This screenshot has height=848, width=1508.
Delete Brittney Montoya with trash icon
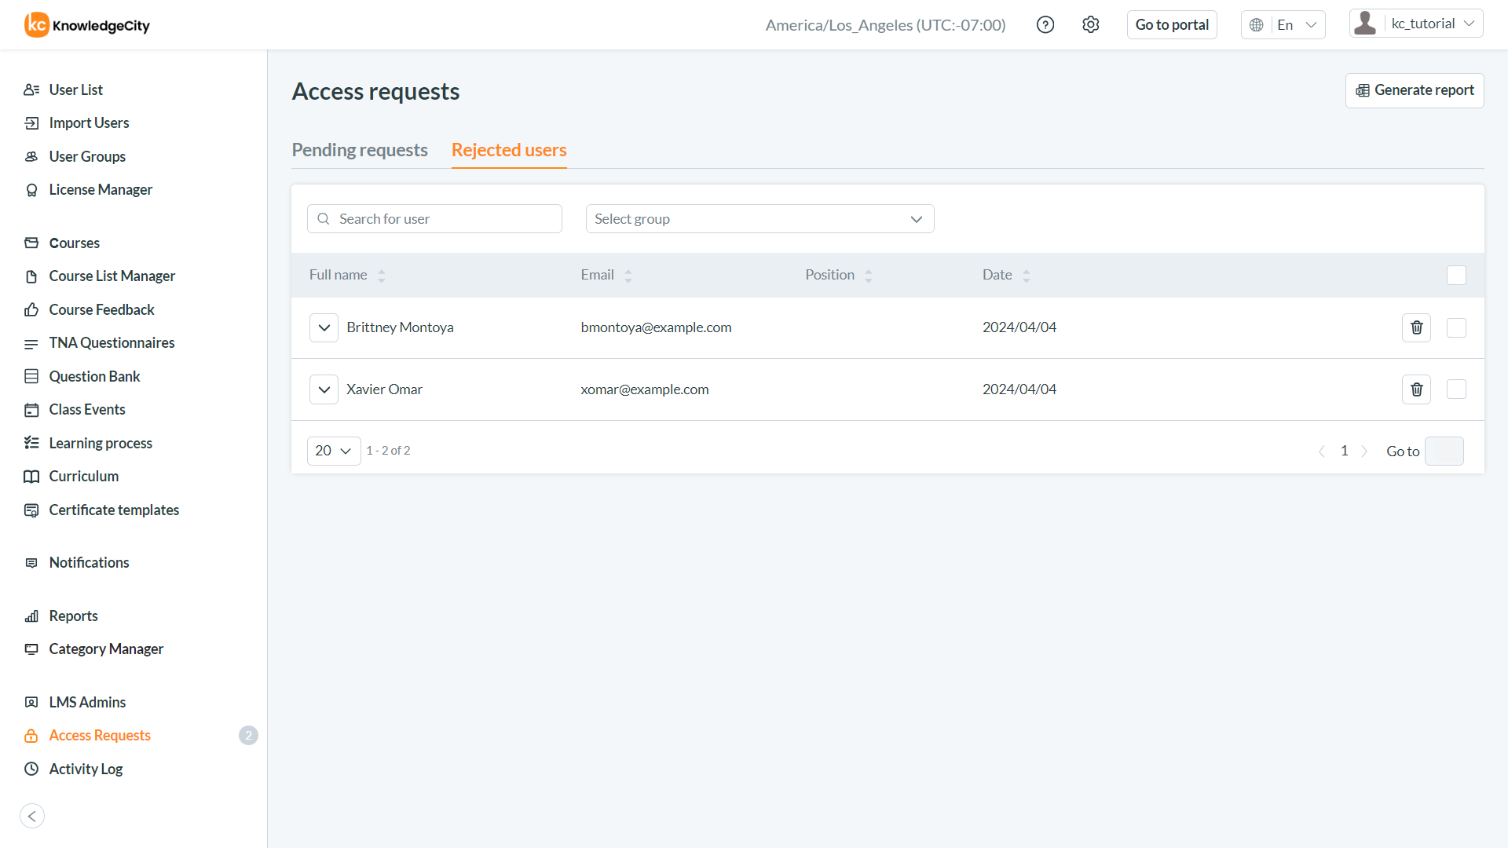(1416, 327)
